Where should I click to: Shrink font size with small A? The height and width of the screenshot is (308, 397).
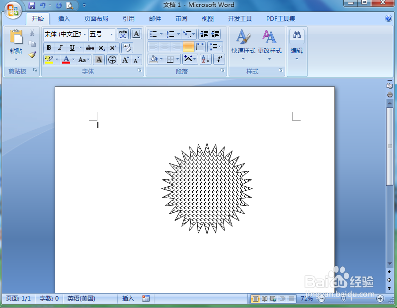tap(136, 60)
